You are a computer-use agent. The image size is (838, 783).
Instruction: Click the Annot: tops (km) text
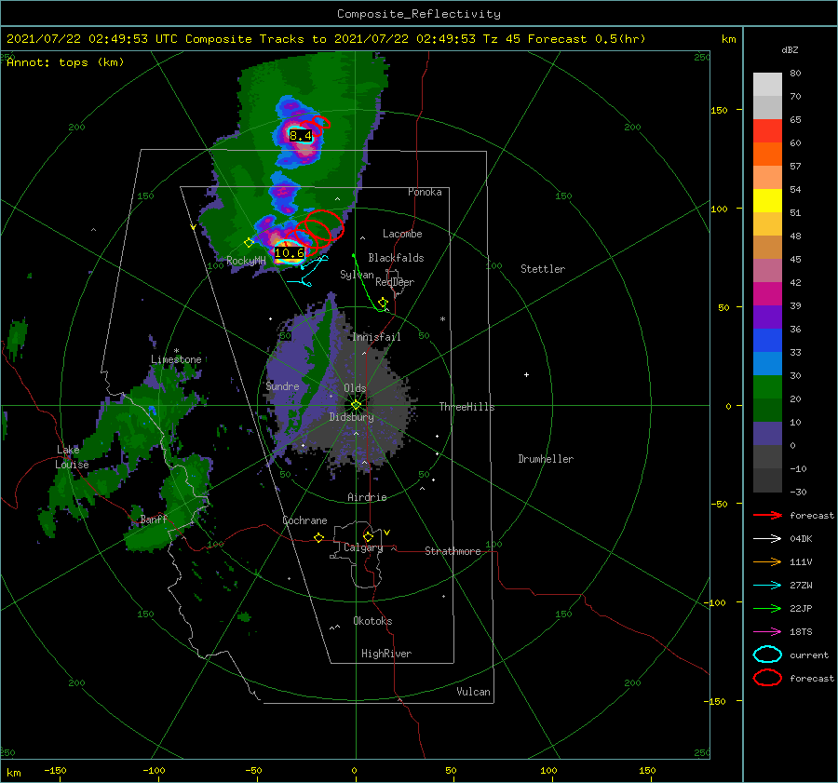click(65, 62)
